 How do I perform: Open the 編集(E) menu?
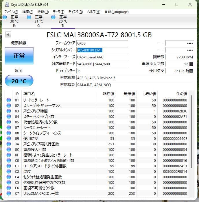(x=27, y=12)
